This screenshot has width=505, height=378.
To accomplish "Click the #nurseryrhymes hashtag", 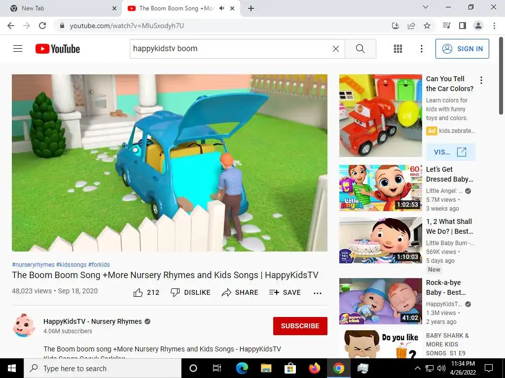I will point(33,264).
